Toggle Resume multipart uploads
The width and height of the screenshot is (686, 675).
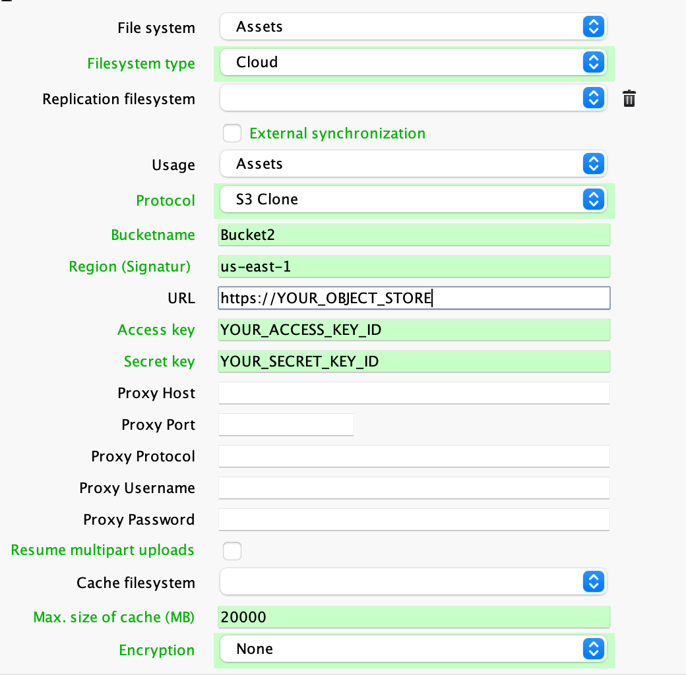pos(232,550)
